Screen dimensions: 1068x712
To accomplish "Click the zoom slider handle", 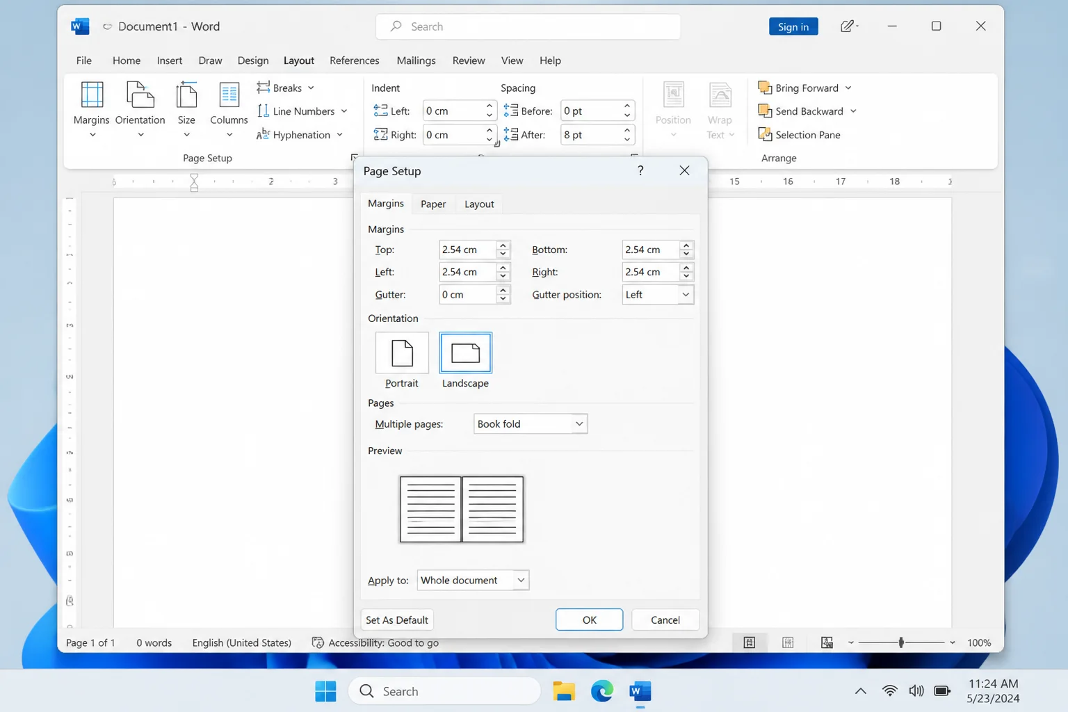I will (901, 642).
